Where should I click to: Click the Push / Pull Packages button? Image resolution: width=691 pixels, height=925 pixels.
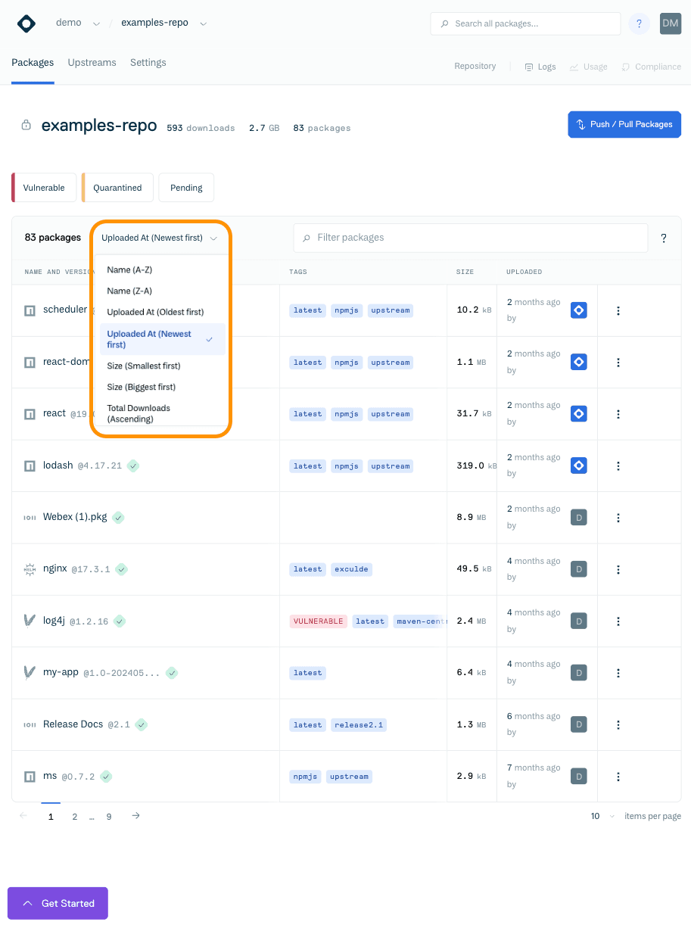point(624,125)
